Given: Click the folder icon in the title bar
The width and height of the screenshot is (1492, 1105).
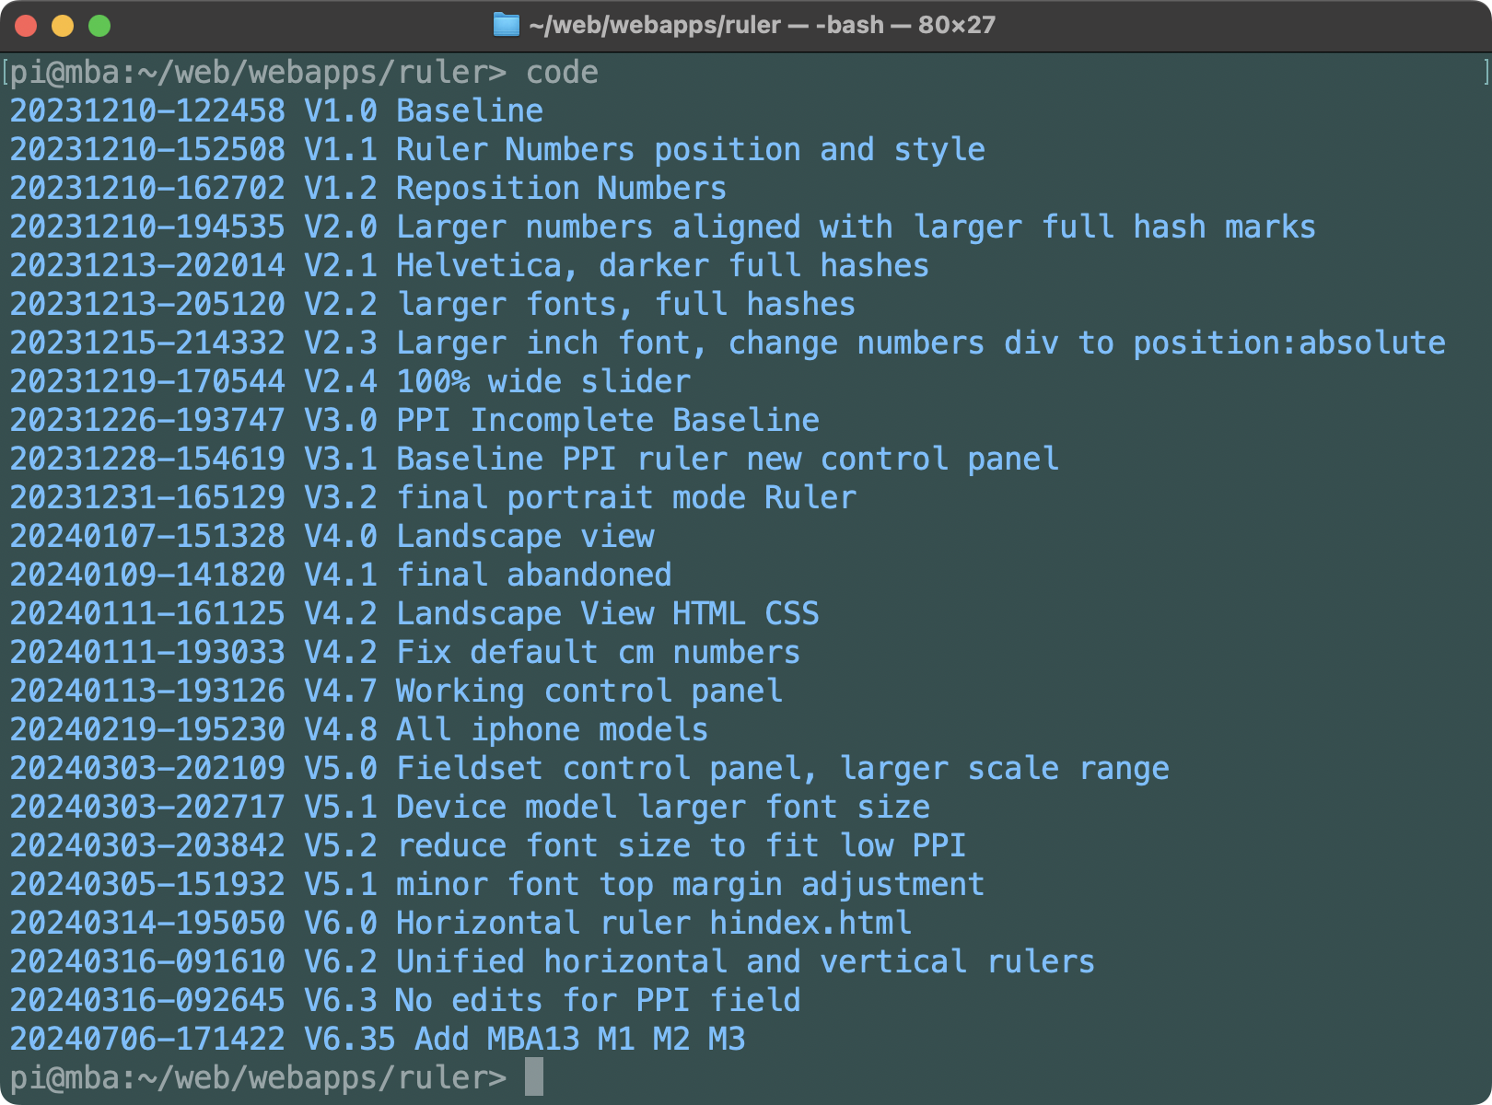Looking at the screenshot, I should pos(507,25).
